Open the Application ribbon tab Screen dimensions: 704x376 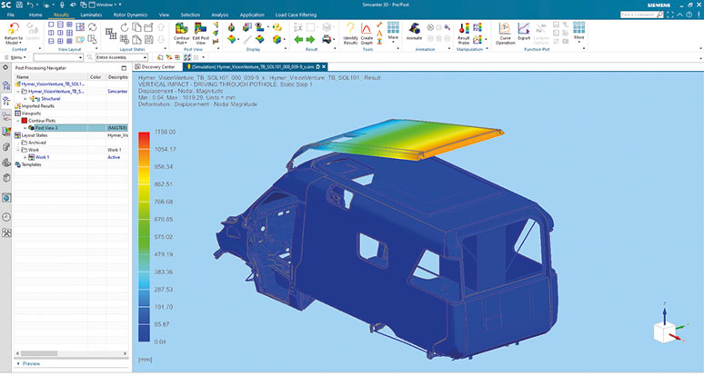click(252, 15)
